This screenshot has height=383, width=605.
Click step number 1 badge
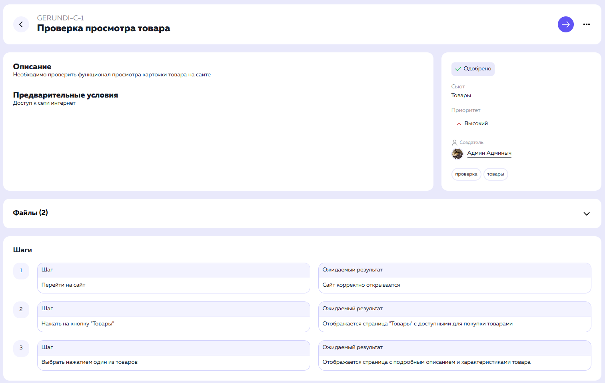(21, 271)
